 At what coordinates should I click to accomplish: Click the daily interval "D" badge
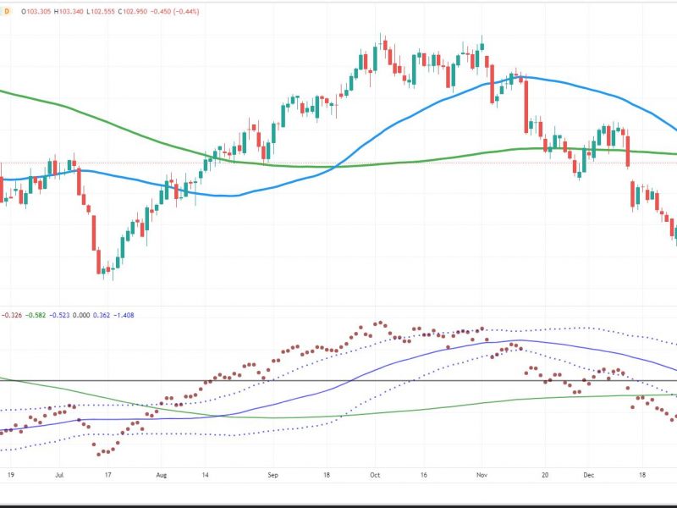coord(6,12)
